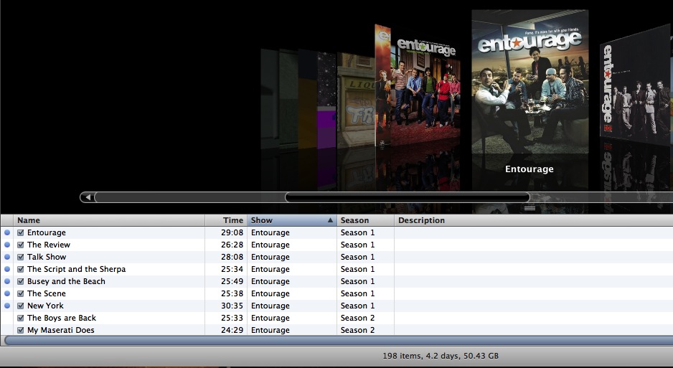Image resolution: width=673 pixels, height=368 pixels.
Task: Select The Scene episode name
Action: 47,293
